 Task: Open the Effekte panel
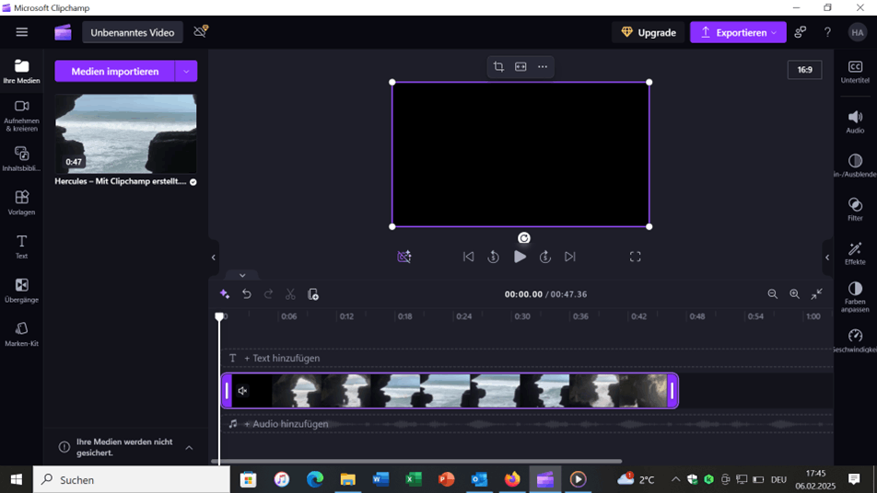tap(855, 253)
